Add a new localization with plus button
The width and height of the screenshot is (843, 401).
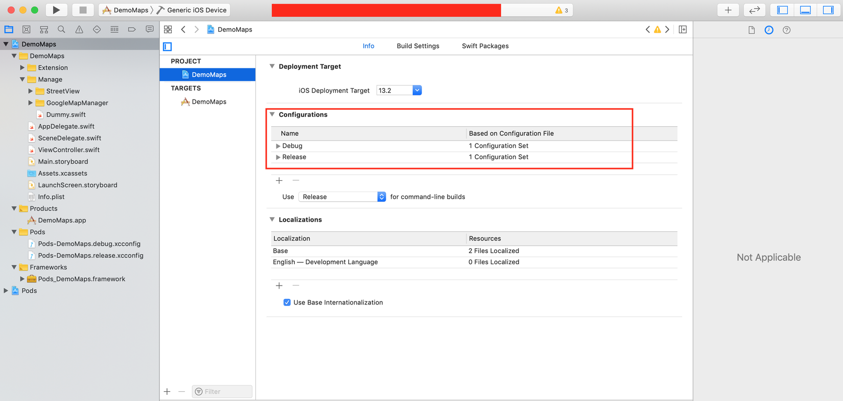[x=279, y=286]
